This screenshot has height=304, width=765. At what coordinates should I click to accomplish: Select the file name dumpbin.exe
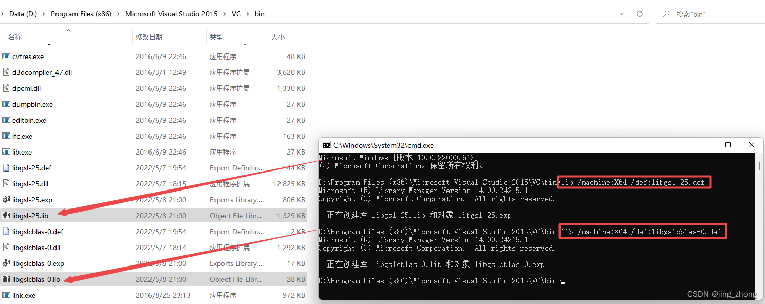pyautogui.click(x=32, y=104)
